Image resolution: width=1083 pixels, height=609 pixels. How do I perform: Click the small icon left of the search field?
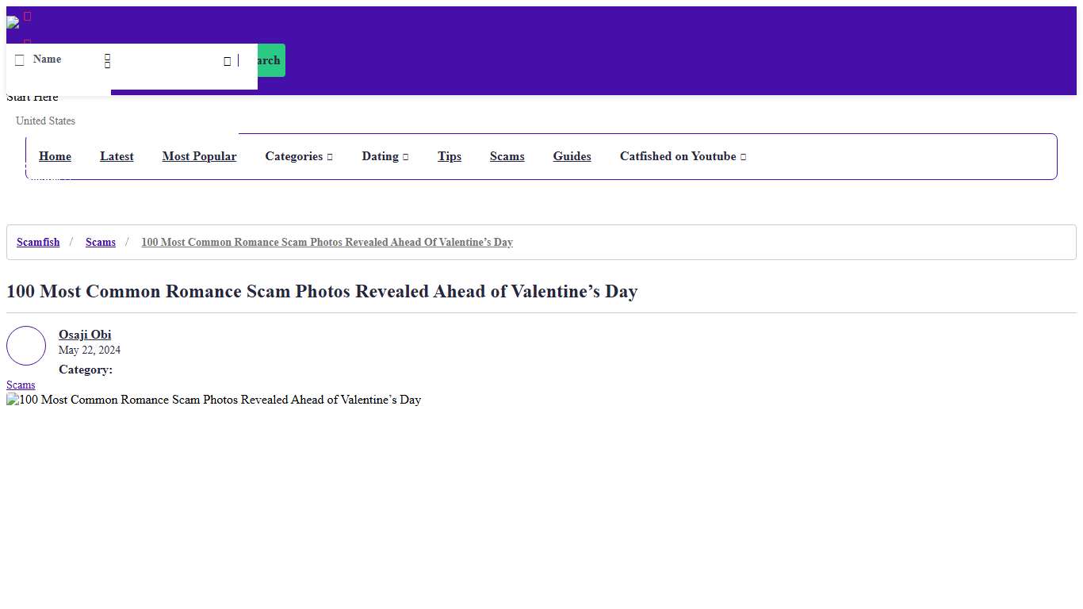[x=227, y=59]
